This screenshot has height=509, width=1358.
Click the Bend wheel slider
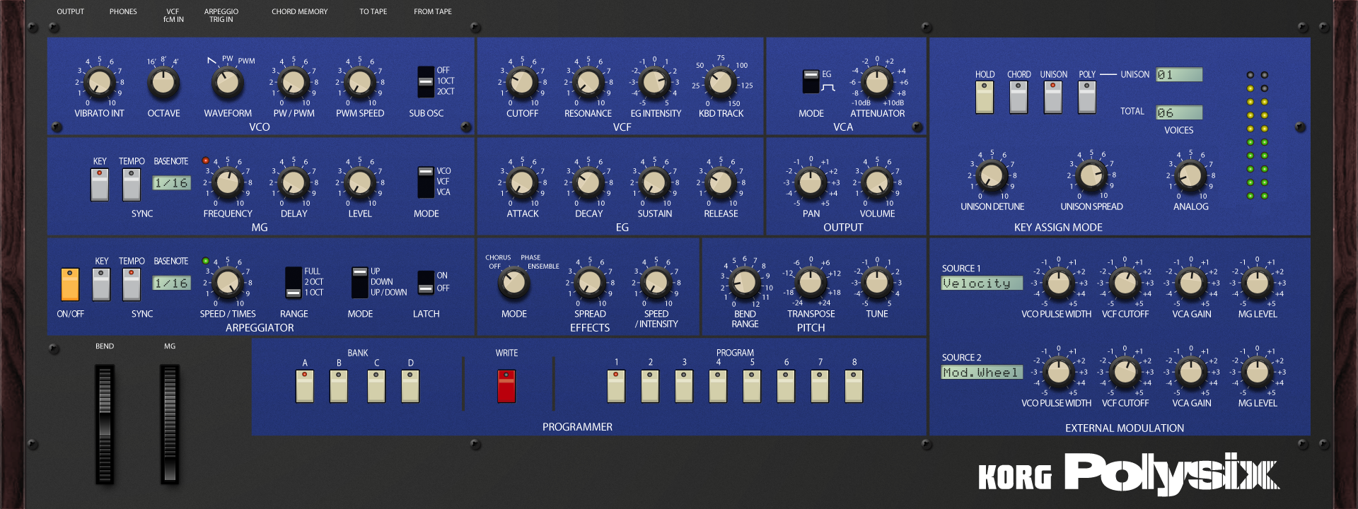[105, 424]
